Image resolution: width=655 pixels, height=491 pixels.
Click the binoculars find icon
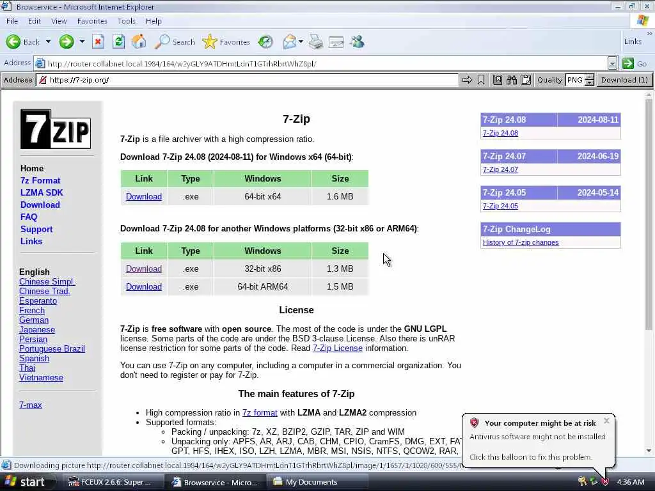point(512,80)
